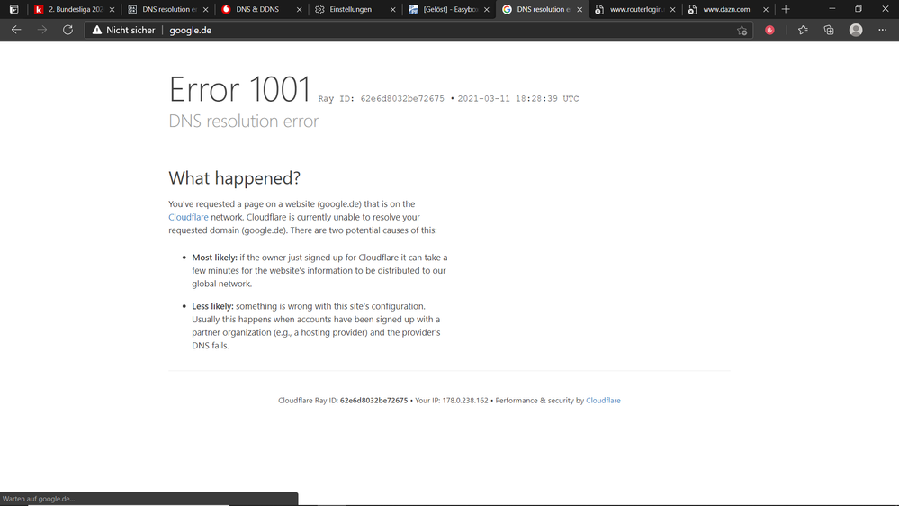The width and height of the screenshot is (899, 506).
Task: Close the Einstellungen tab
Action: (x=392, y=9)
